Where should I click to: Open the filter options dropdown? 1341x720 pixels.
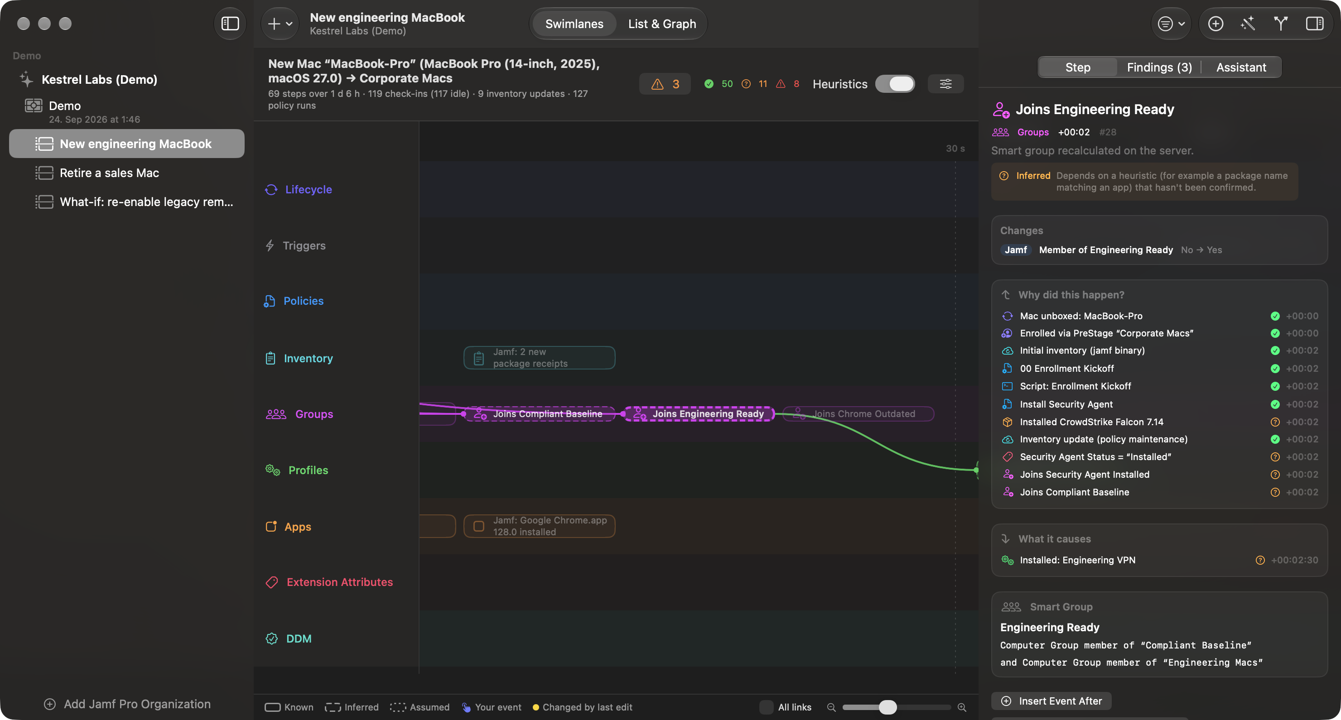point(1171,24)
